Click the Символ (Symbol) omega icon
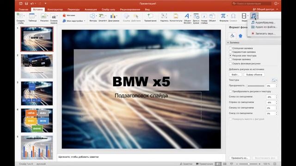Viewport: 296px width, 166px height. 233,16
